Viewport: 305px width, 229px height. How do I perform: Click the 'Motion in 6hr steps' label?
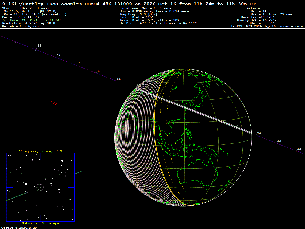[40, 223]
